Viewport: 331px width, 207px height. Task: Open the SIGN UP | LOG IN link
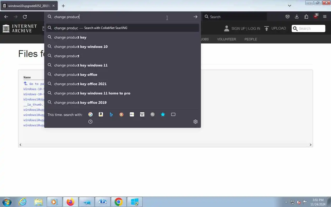[x=246, y=28]
